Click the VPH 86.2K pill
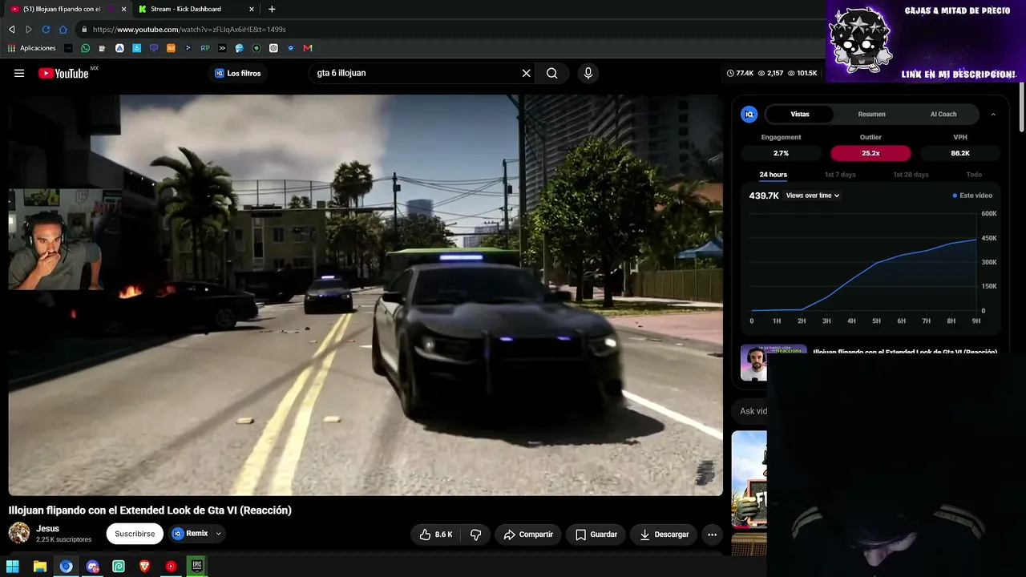 pos(960,153)
